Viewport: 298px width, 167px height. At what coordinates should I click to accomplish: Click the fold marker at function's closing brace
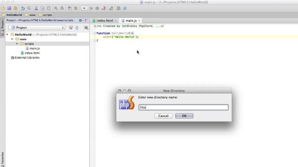(x=95, y=40)
